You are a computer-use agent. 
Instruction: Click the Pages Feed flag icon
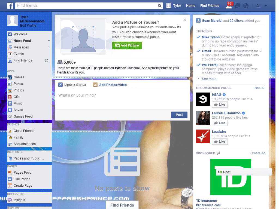(10, 173)
